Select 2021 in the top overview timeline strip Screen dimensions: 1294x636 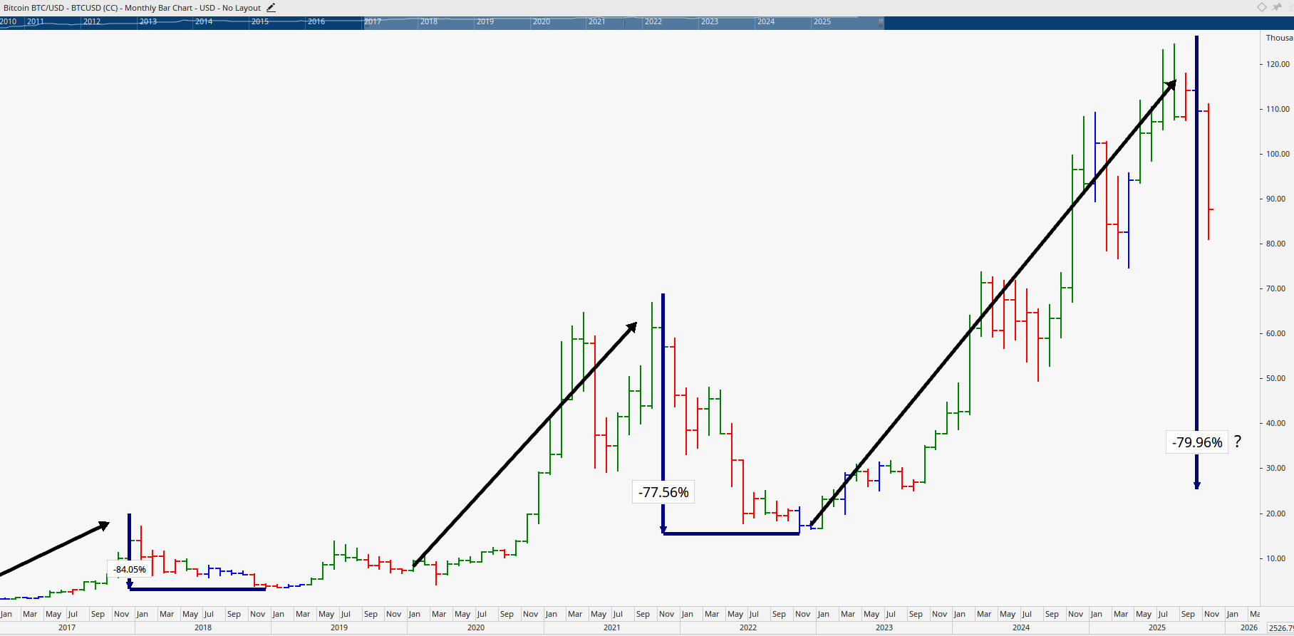click(597, 21)
